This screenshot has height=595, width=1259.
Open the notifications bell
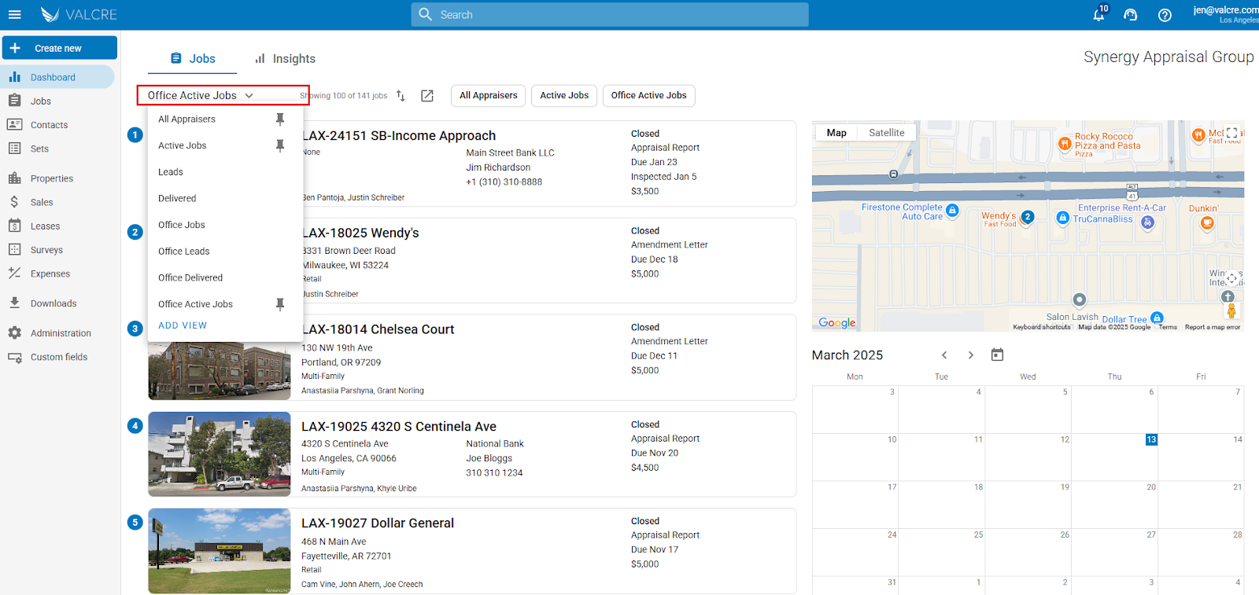tap(1098, 14)
